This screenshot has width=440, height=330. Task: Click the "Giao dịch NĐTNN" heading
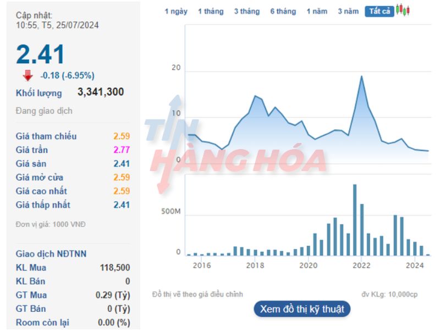51,254
